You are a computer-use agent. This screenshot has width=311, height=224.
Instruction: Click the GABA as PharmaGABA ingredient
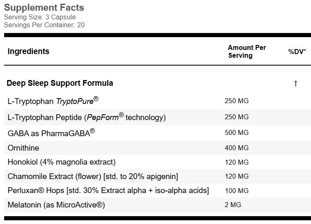pos(51,132)
